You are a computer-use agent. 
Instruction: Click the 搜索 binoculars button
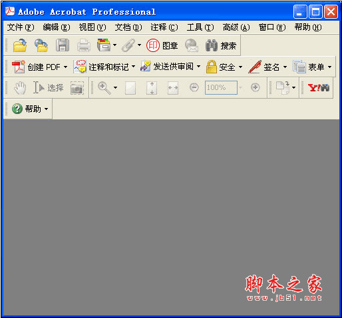tap(221, 45)
